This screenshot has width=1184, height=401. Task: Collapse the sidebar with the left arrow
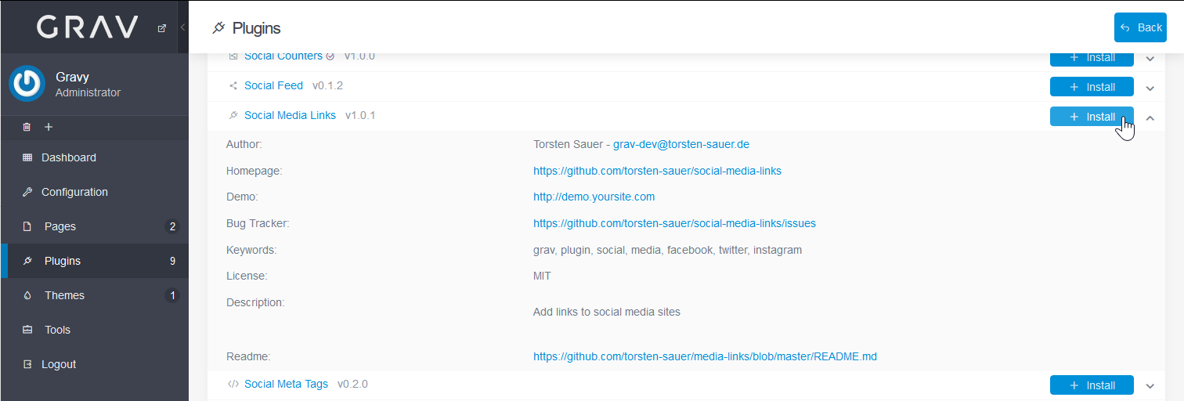click(x=182, y=27)
